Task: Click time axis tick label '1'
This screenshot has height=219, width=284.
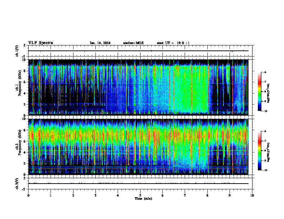Action: (51, 195)
